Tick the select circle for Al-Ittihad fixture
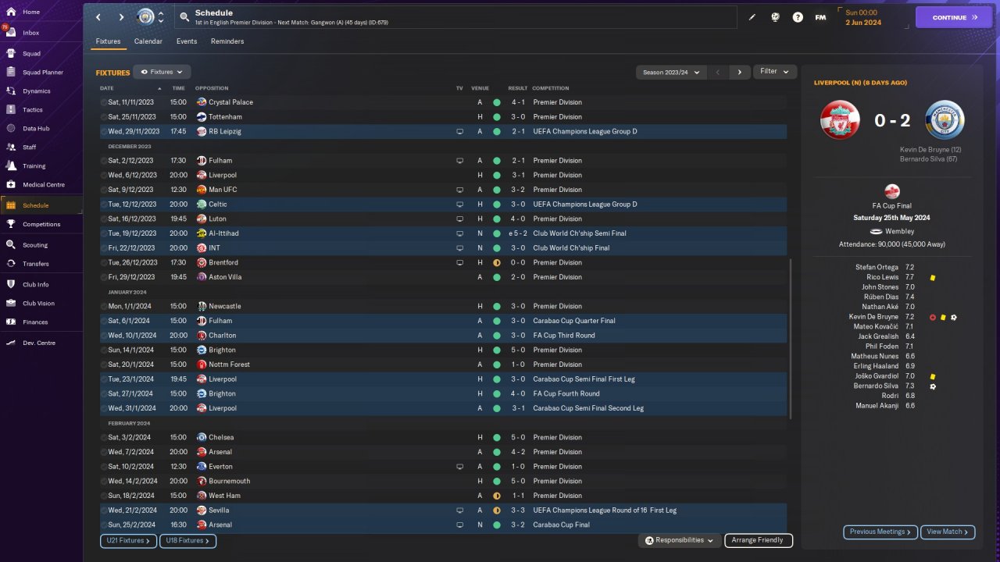 tap(104, 233)
